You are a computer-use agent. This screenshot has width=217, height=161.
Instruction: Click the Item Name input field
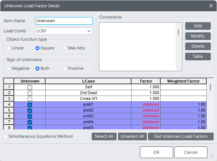(x=64, y=21)
